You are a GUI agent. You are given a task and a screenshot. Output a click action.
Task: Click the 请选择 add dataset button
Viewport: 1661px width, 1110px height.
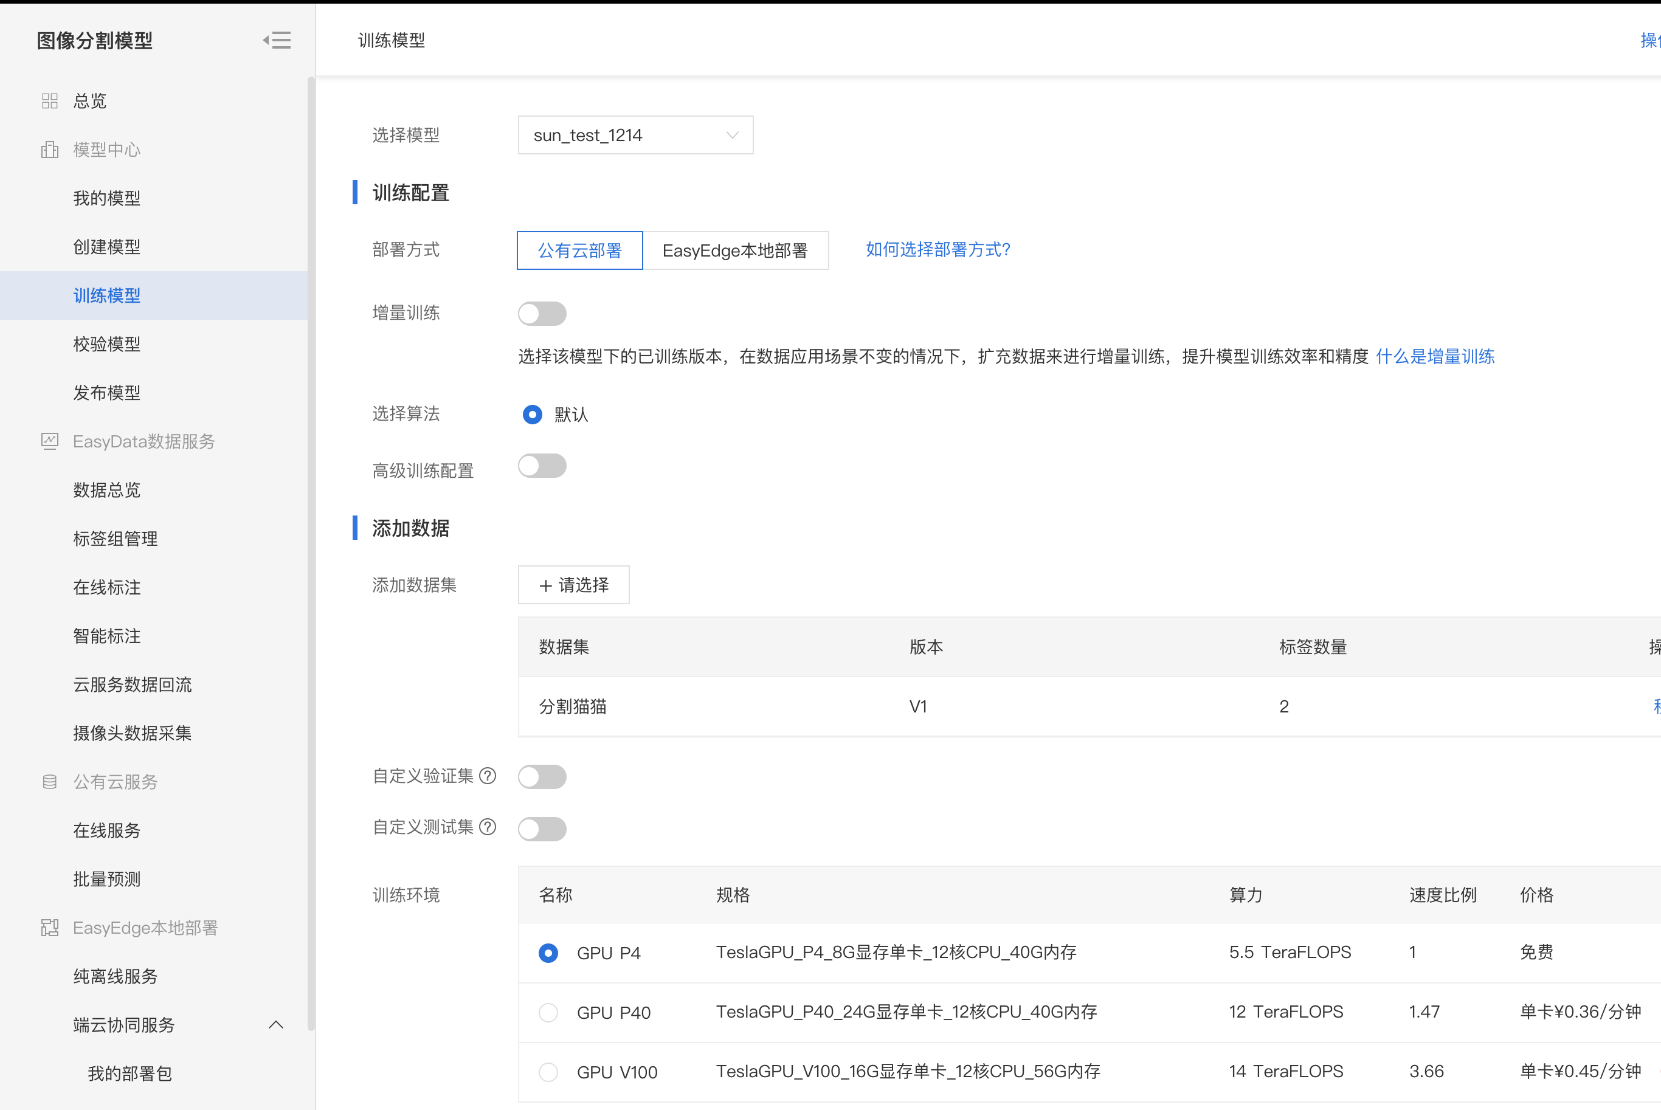coord(573,585)
